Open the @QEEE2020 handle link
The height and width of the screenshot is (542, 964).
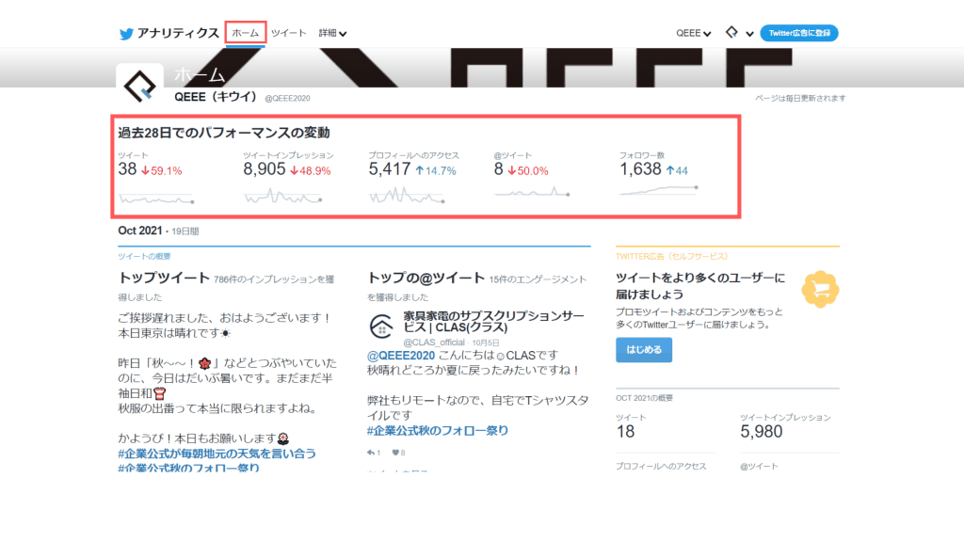[287, 98]
